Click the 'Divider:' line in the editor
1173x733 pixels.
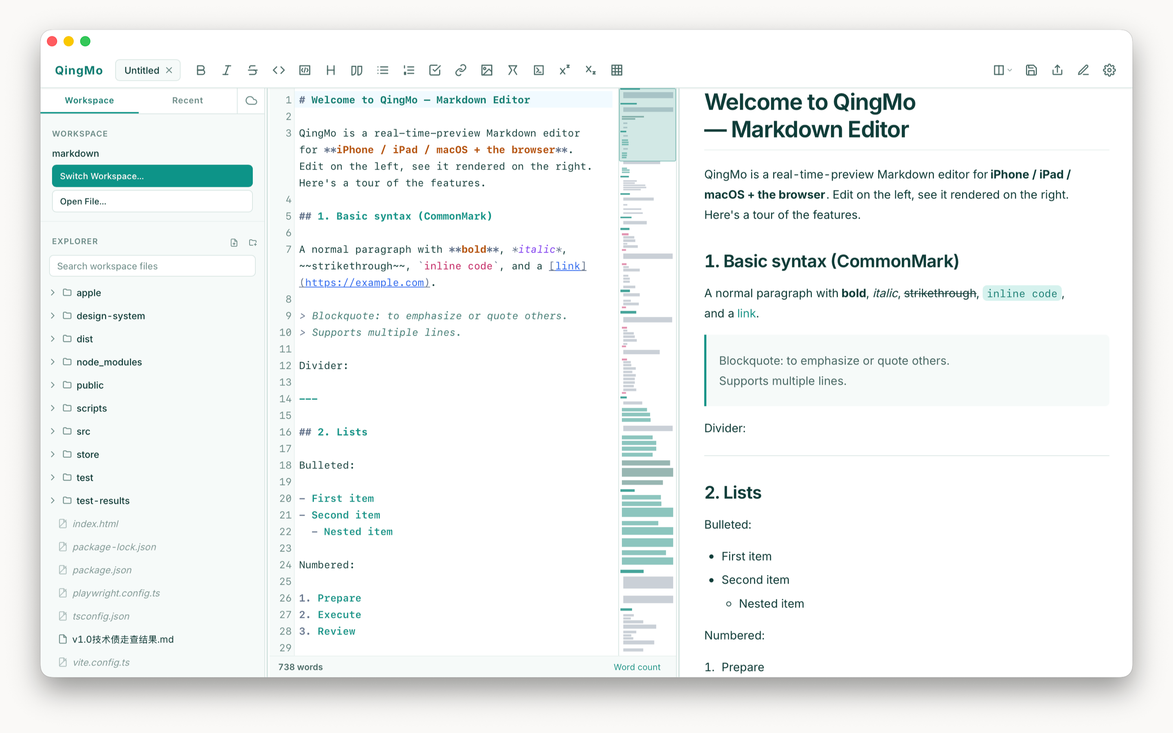pyautogui.click(x=323, y=366)
